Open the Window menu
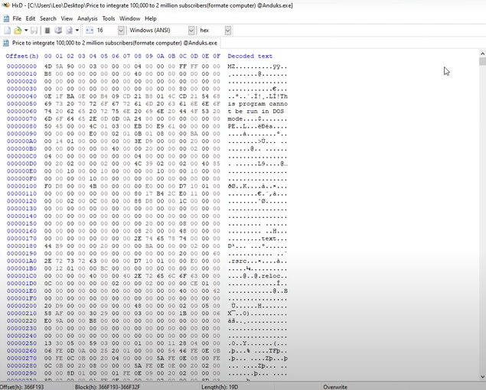This screenshot has height=390, width=486. (130, 18)
